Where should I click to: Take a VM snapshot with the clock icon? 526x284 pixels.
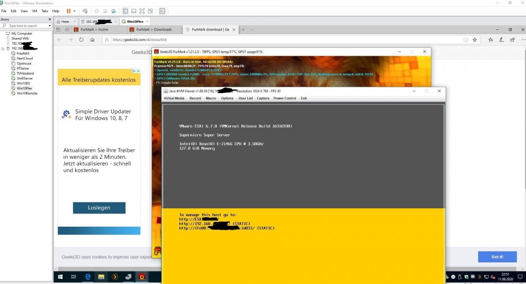(x=97, y=11)
